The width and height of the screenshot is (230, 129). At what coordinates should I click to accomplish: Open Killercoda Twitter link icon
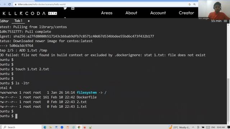point(65,8)
